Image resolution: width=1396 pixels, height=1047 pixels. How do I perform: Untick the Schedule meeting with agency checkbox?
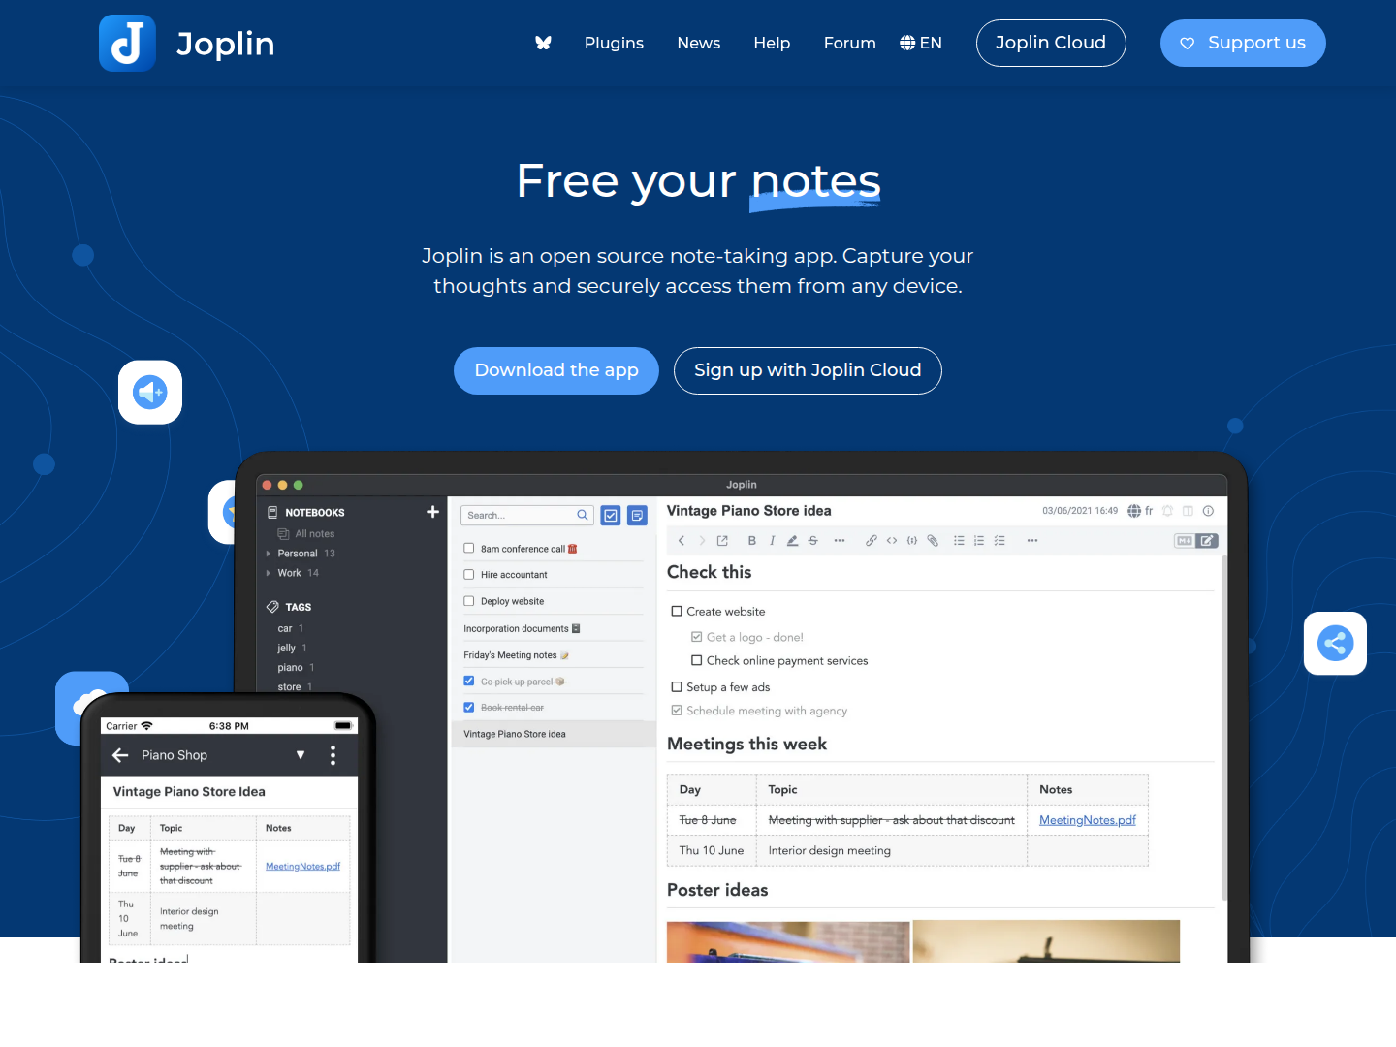coord(677,711)
